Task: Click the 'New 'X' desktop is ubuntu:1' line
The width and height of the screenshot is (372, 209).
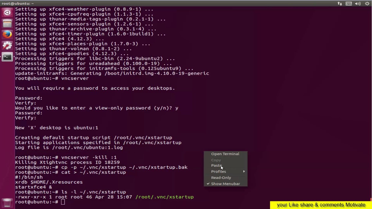Action: [57, 128]
